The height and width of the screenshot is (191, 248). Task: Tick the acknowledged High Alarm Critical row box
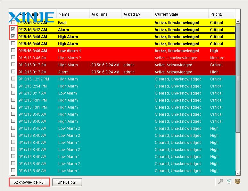click(x=13, y=64)
